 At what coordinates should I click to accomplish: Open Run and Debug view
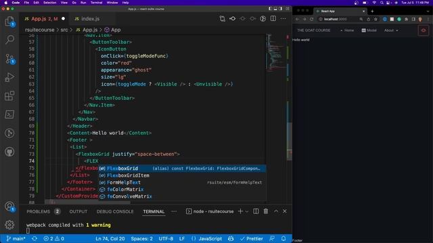tap(9, 78)
